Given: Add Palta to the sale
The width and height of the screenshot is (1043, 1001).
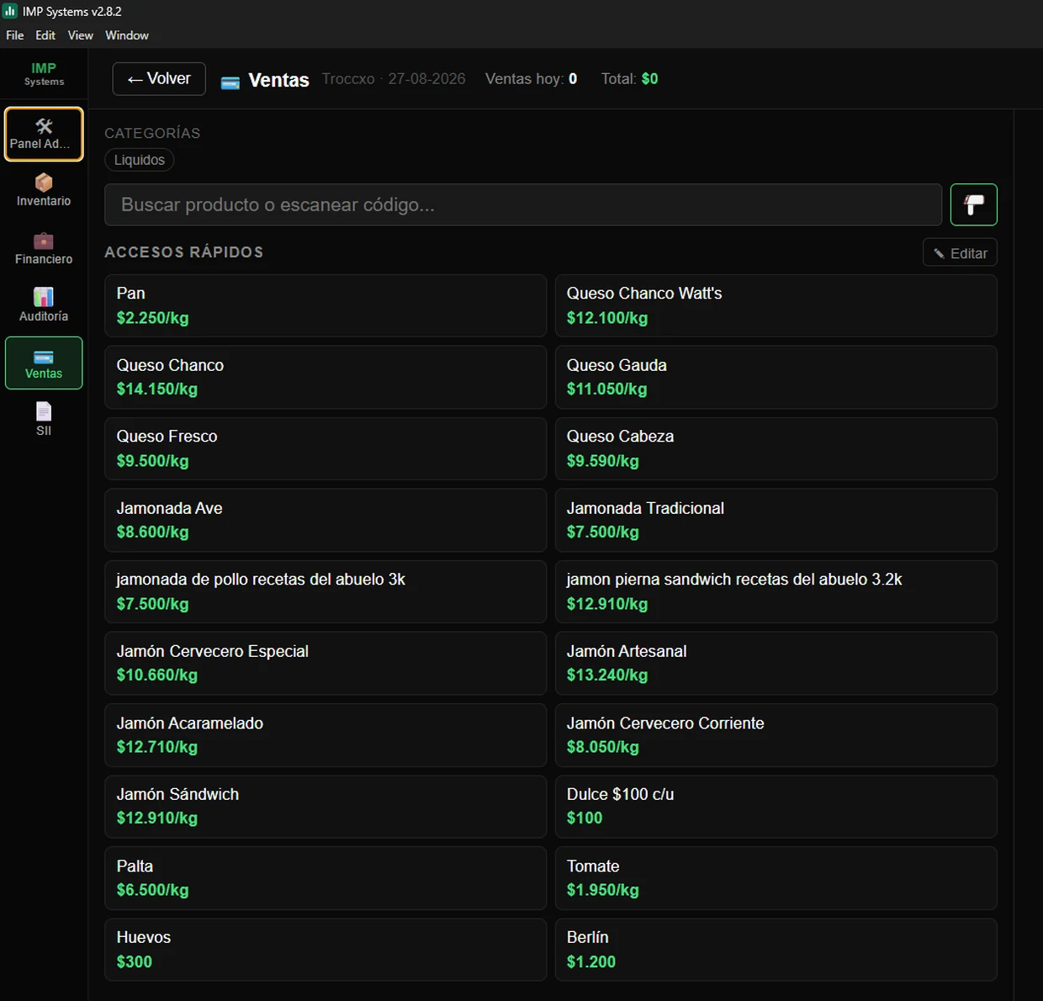Looking at the screenshot, I should (x=326, y=877).
